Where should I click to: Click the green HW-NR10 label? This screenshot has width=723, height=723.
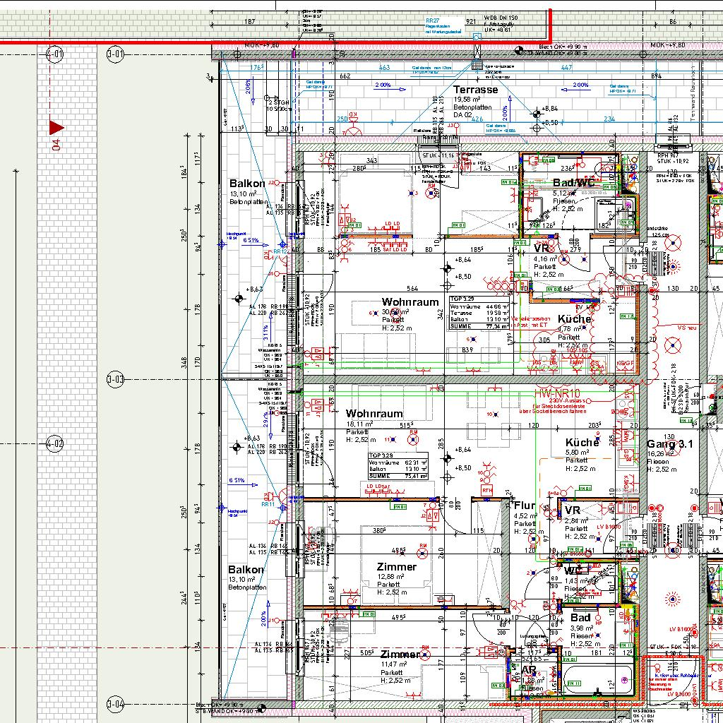(557, 393)
